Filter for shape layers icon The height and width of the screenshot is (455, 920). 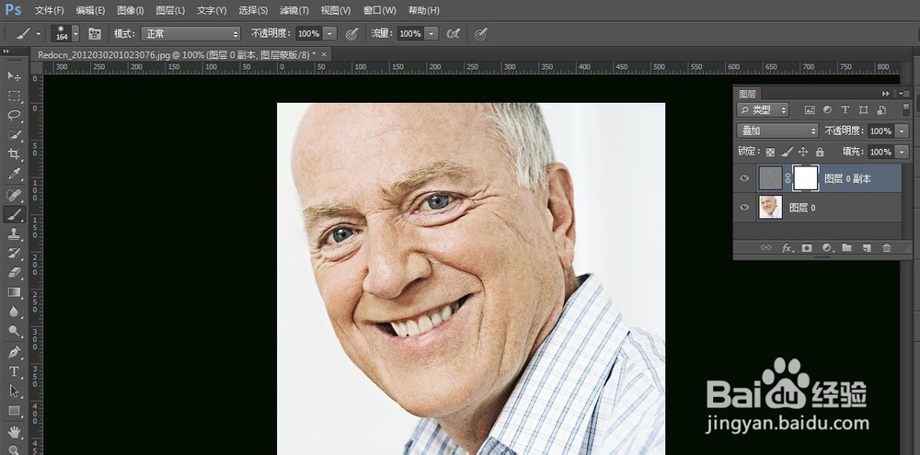tap(863, 109)
